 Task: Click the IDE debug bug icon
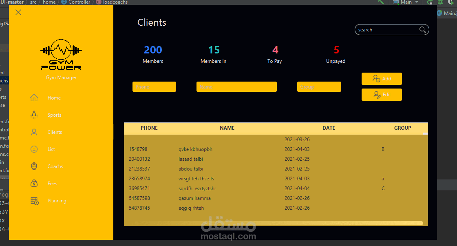(x=440, y=2)
